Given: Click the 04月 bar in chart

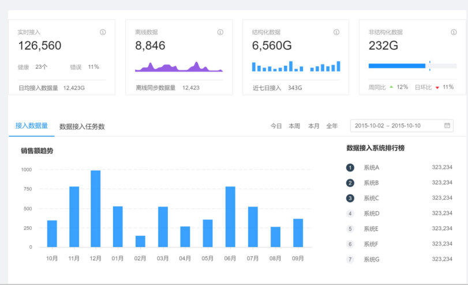Looking at the screenshot, I should point(185,237).
